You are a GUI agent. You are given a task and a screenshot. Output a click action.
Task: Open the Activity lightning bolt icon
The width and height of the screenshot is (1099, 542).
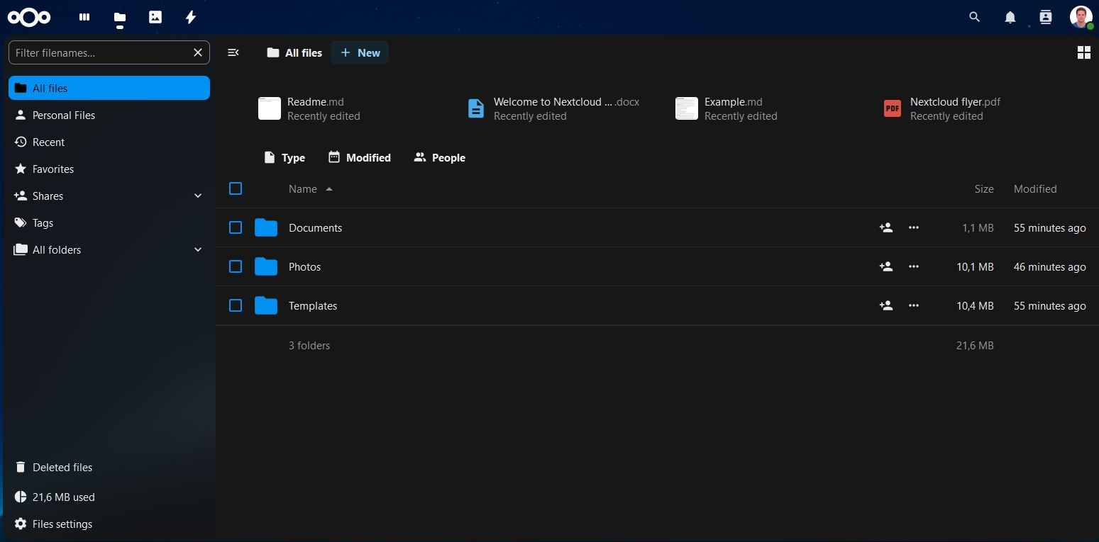191,17
